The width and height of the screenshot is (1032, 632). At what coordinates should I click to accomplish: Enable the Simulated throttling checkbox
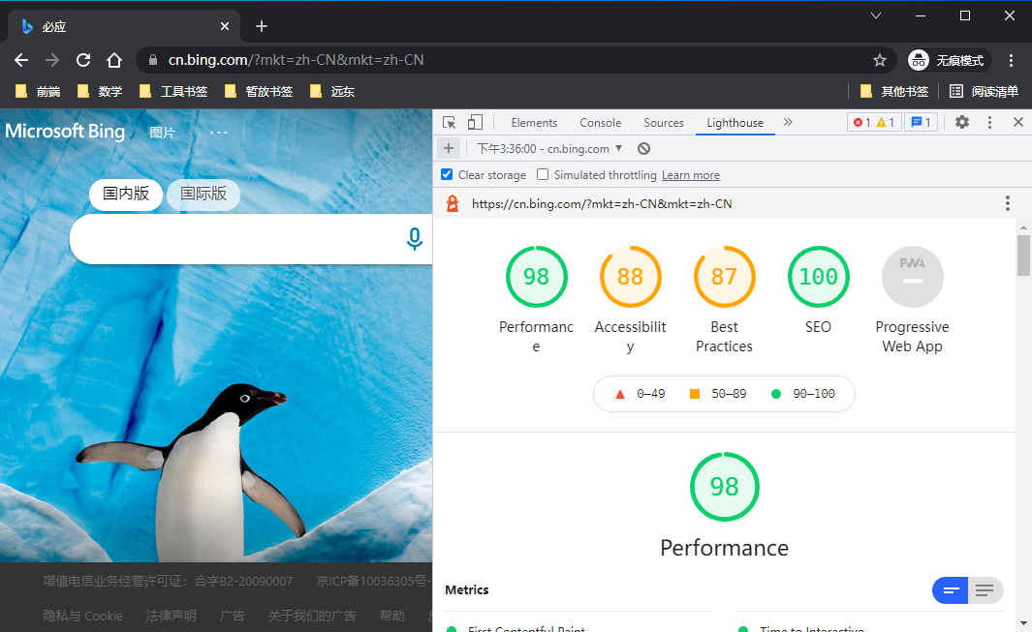pos(543,175)
